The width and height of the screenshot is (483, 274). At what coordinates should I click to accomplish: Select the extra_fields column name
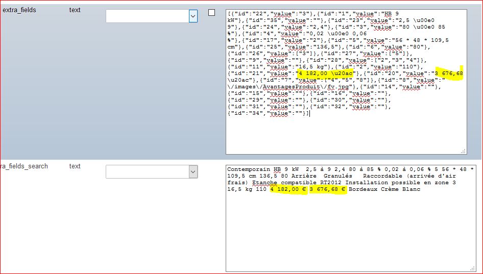(x=19, y=10)
